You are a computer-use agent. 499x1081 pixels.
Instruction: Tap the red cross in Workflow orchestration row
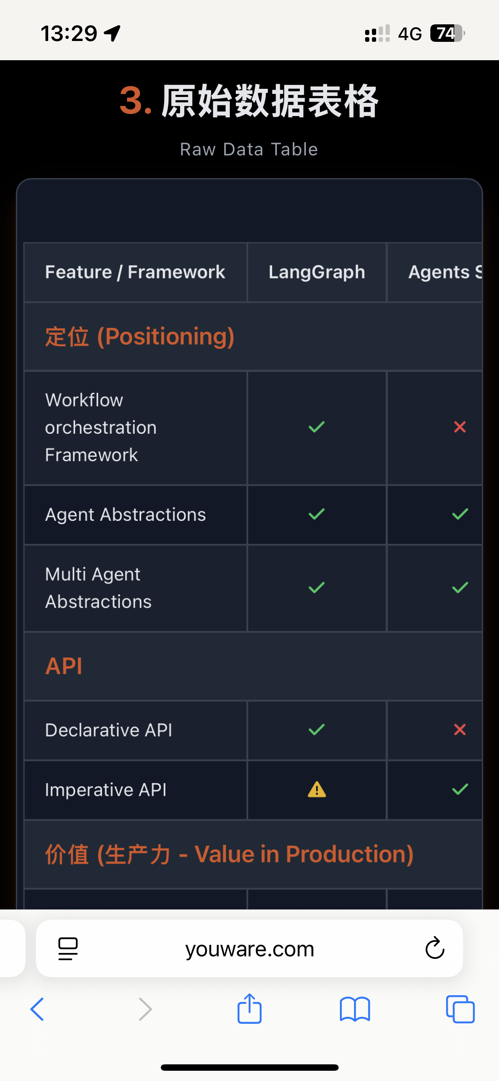tap(460, 427)
